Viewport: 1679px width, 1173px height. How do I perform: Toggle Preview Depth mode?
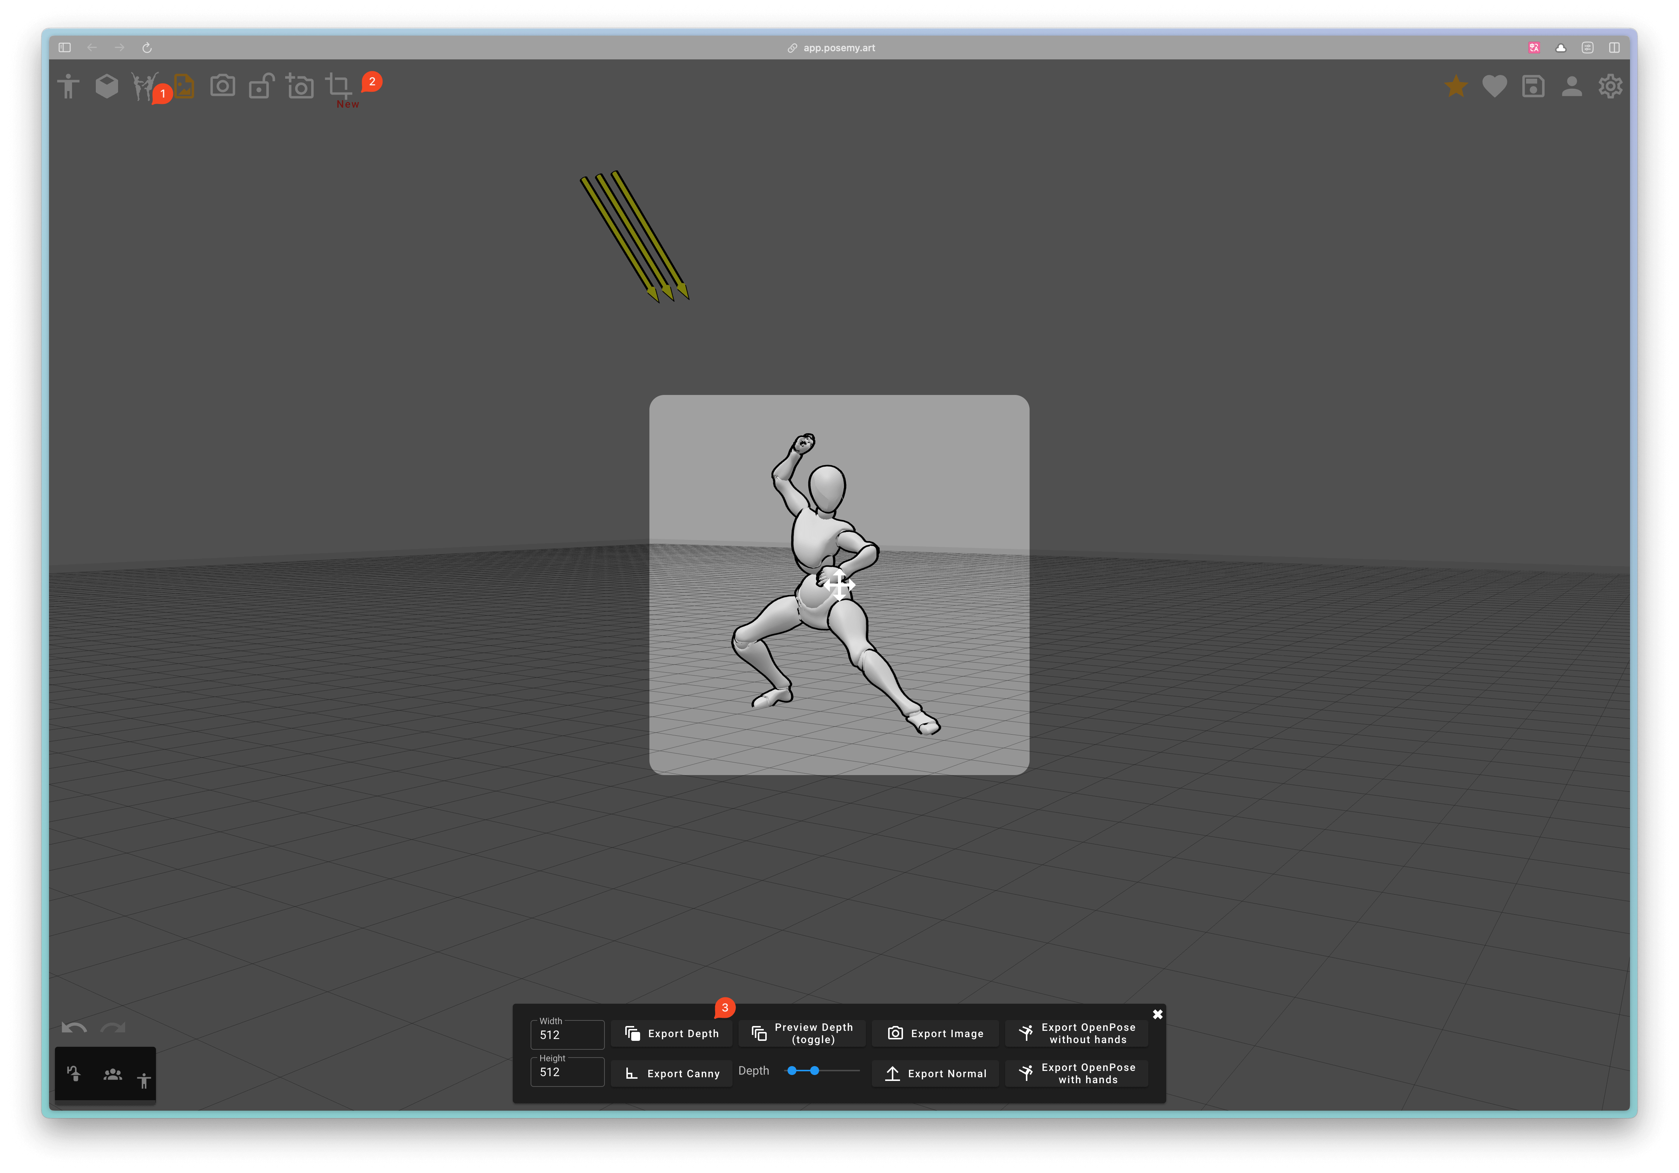[802, 1033]
